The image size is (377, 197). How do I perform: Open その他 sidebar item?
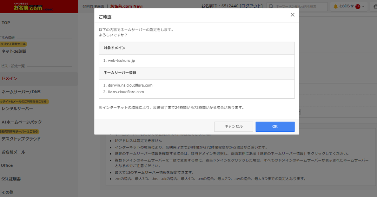click(x=7, y=192)
